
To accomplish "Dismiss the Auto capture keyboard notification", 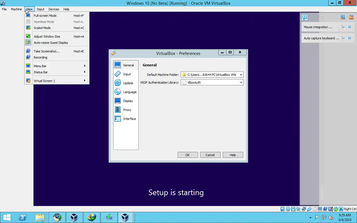I will click(x=349, y=38).
